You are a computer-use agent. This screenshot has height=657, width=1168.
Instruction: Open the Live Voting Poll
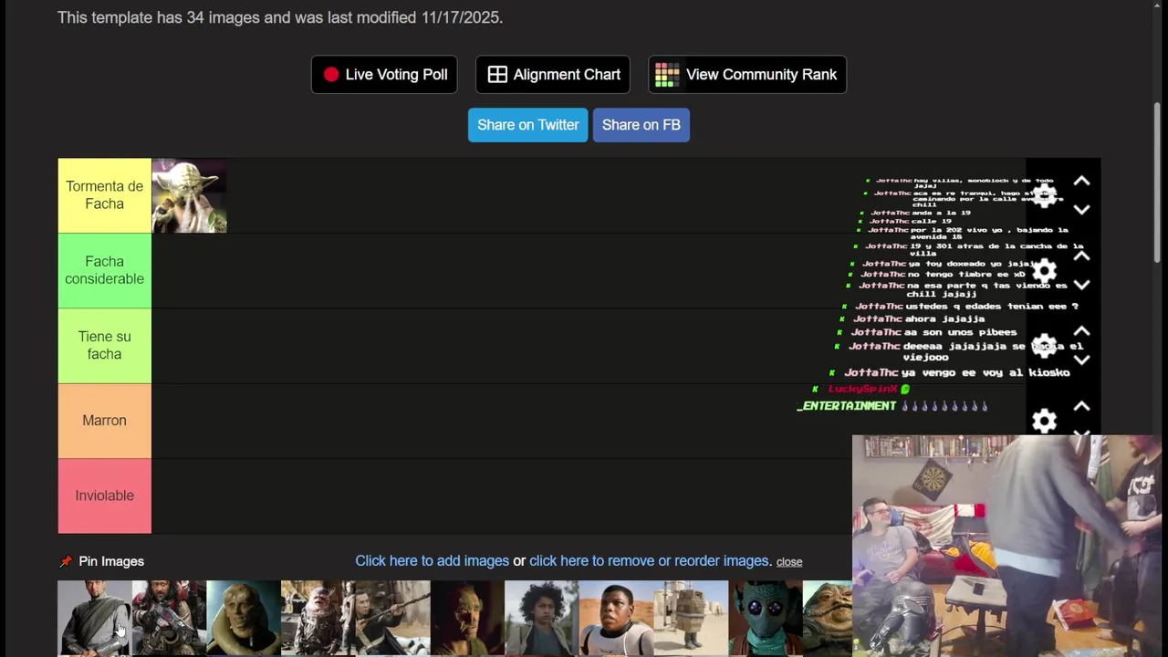(384, 75)
